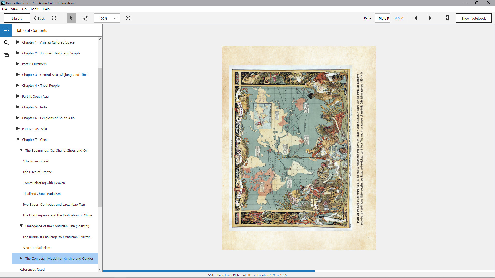Go to the previous page
Image resolution: width=495 pixels, height=278 pixels.
(x=416, y=18)
